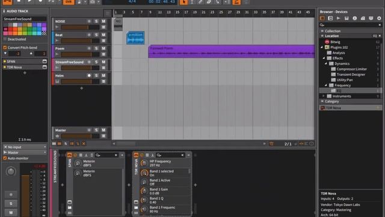
Task: Select the pointer tool in the top toolbar
Action: pyautogui.click(x=183, y=2)
